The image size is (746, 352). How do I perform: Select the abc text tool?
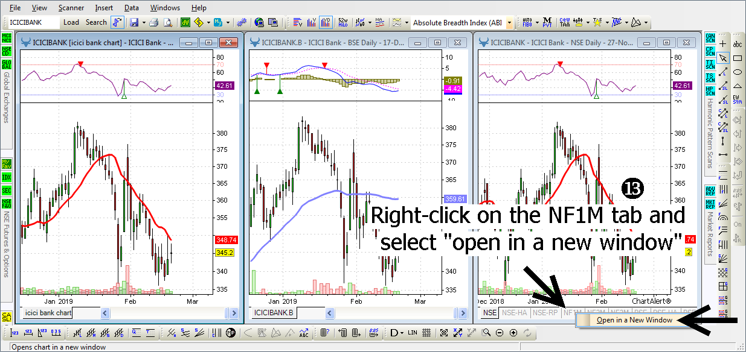click(x=738, y=44)
